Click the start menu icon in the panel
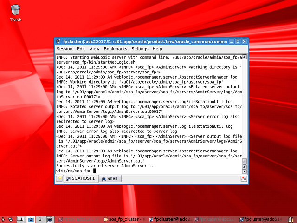This screenshot has width=297, height=223. (3, 220)
